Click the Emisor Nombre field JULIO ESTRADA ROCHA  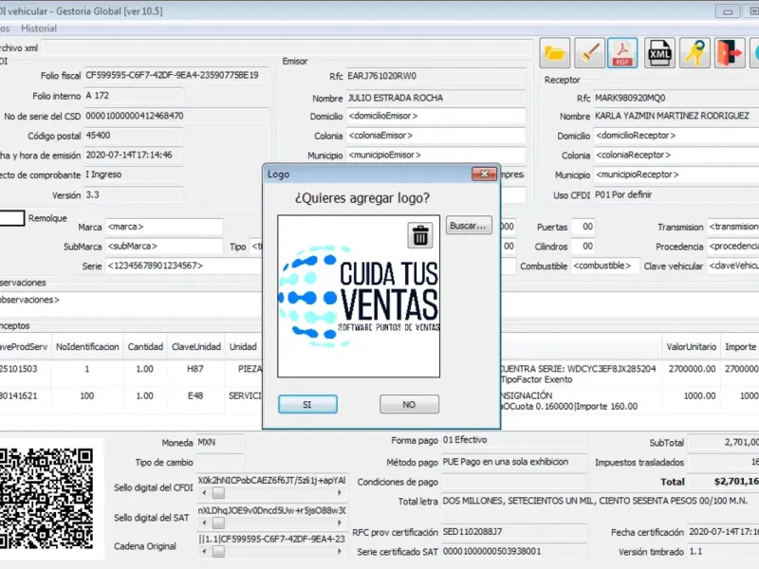pyautogui.click(x=435, y=98)
